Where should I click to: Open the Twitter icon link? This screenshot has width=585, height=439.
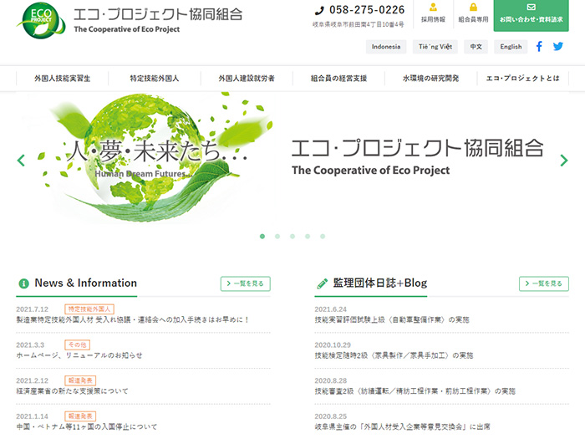[x=558, y=47]
